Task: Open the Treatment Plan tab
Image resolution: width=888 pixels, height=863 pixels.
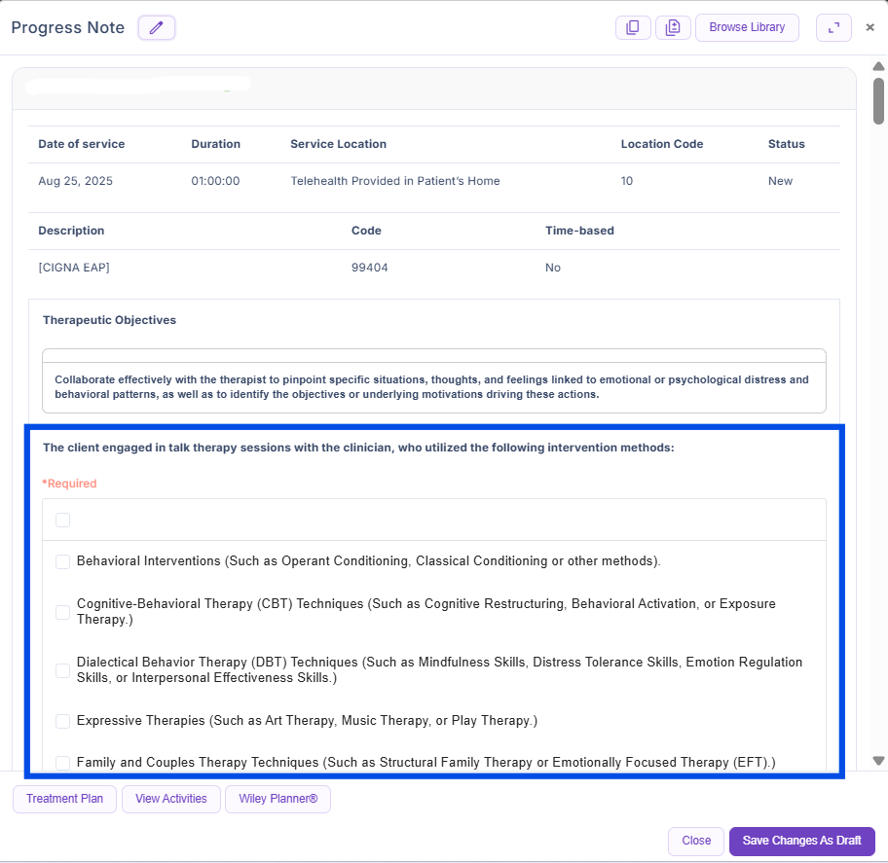Action: [64, 799]
